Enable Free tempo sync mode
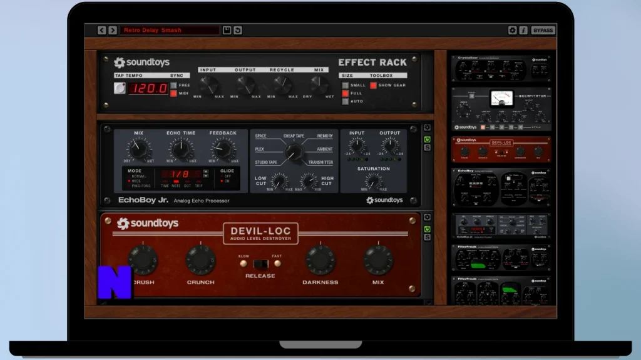 tap(174, 85)
